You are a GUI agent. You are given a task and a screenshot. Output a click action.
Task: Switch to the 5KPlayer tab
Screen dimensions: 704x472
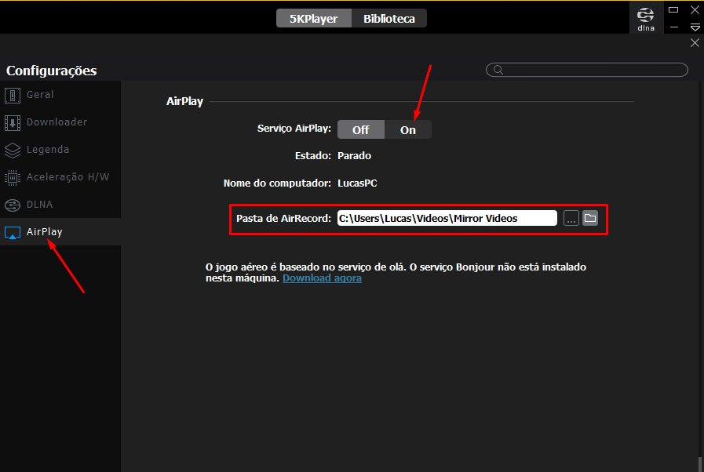(314, 18)
